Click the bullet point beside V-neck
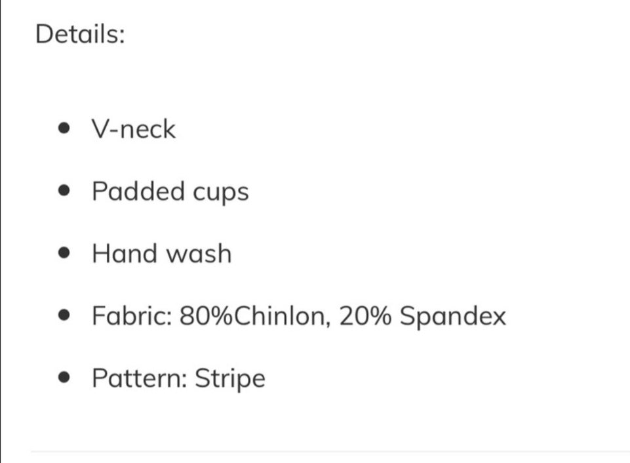630x463 pixels. pyautogui.click(x=64, y=129)
